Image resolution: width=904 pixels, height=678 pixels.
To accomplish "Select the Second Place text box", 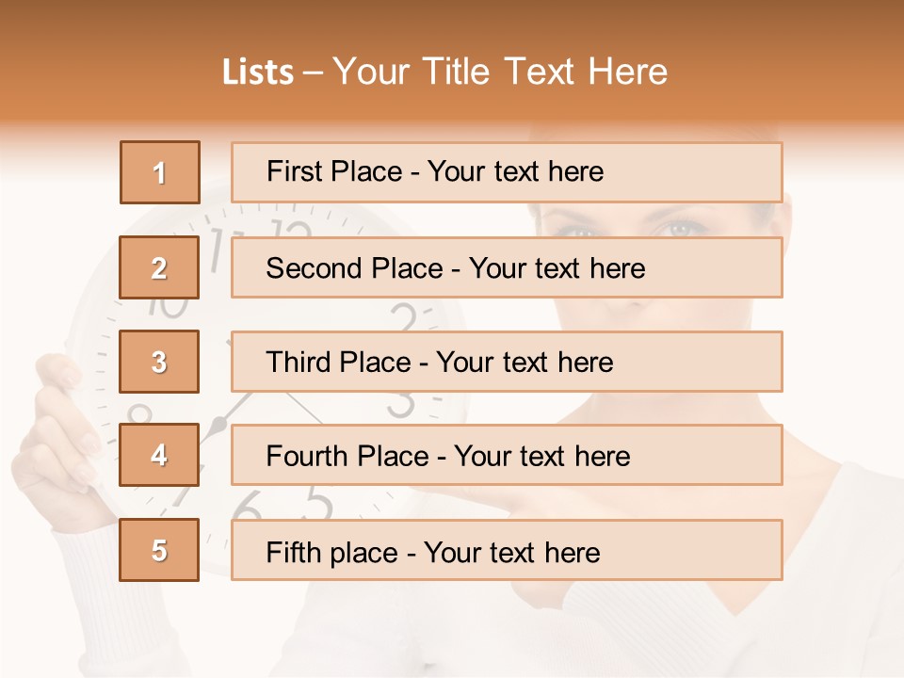I will (x=507, y=267).
